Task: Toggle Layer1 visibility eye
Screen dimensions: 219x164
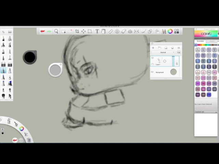Action: tap(152, 58)
